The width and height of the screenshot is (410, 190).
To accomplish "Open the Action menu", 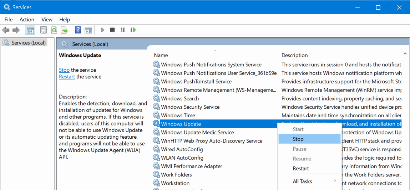I will (27, 19).
